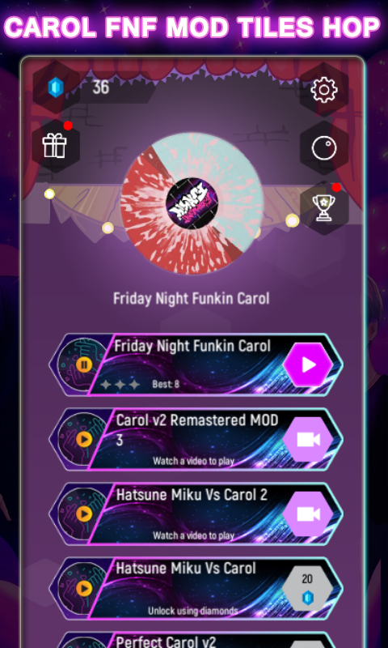Click the spinning vinyl record disc

pyautogui.click(x=192, y=203)
